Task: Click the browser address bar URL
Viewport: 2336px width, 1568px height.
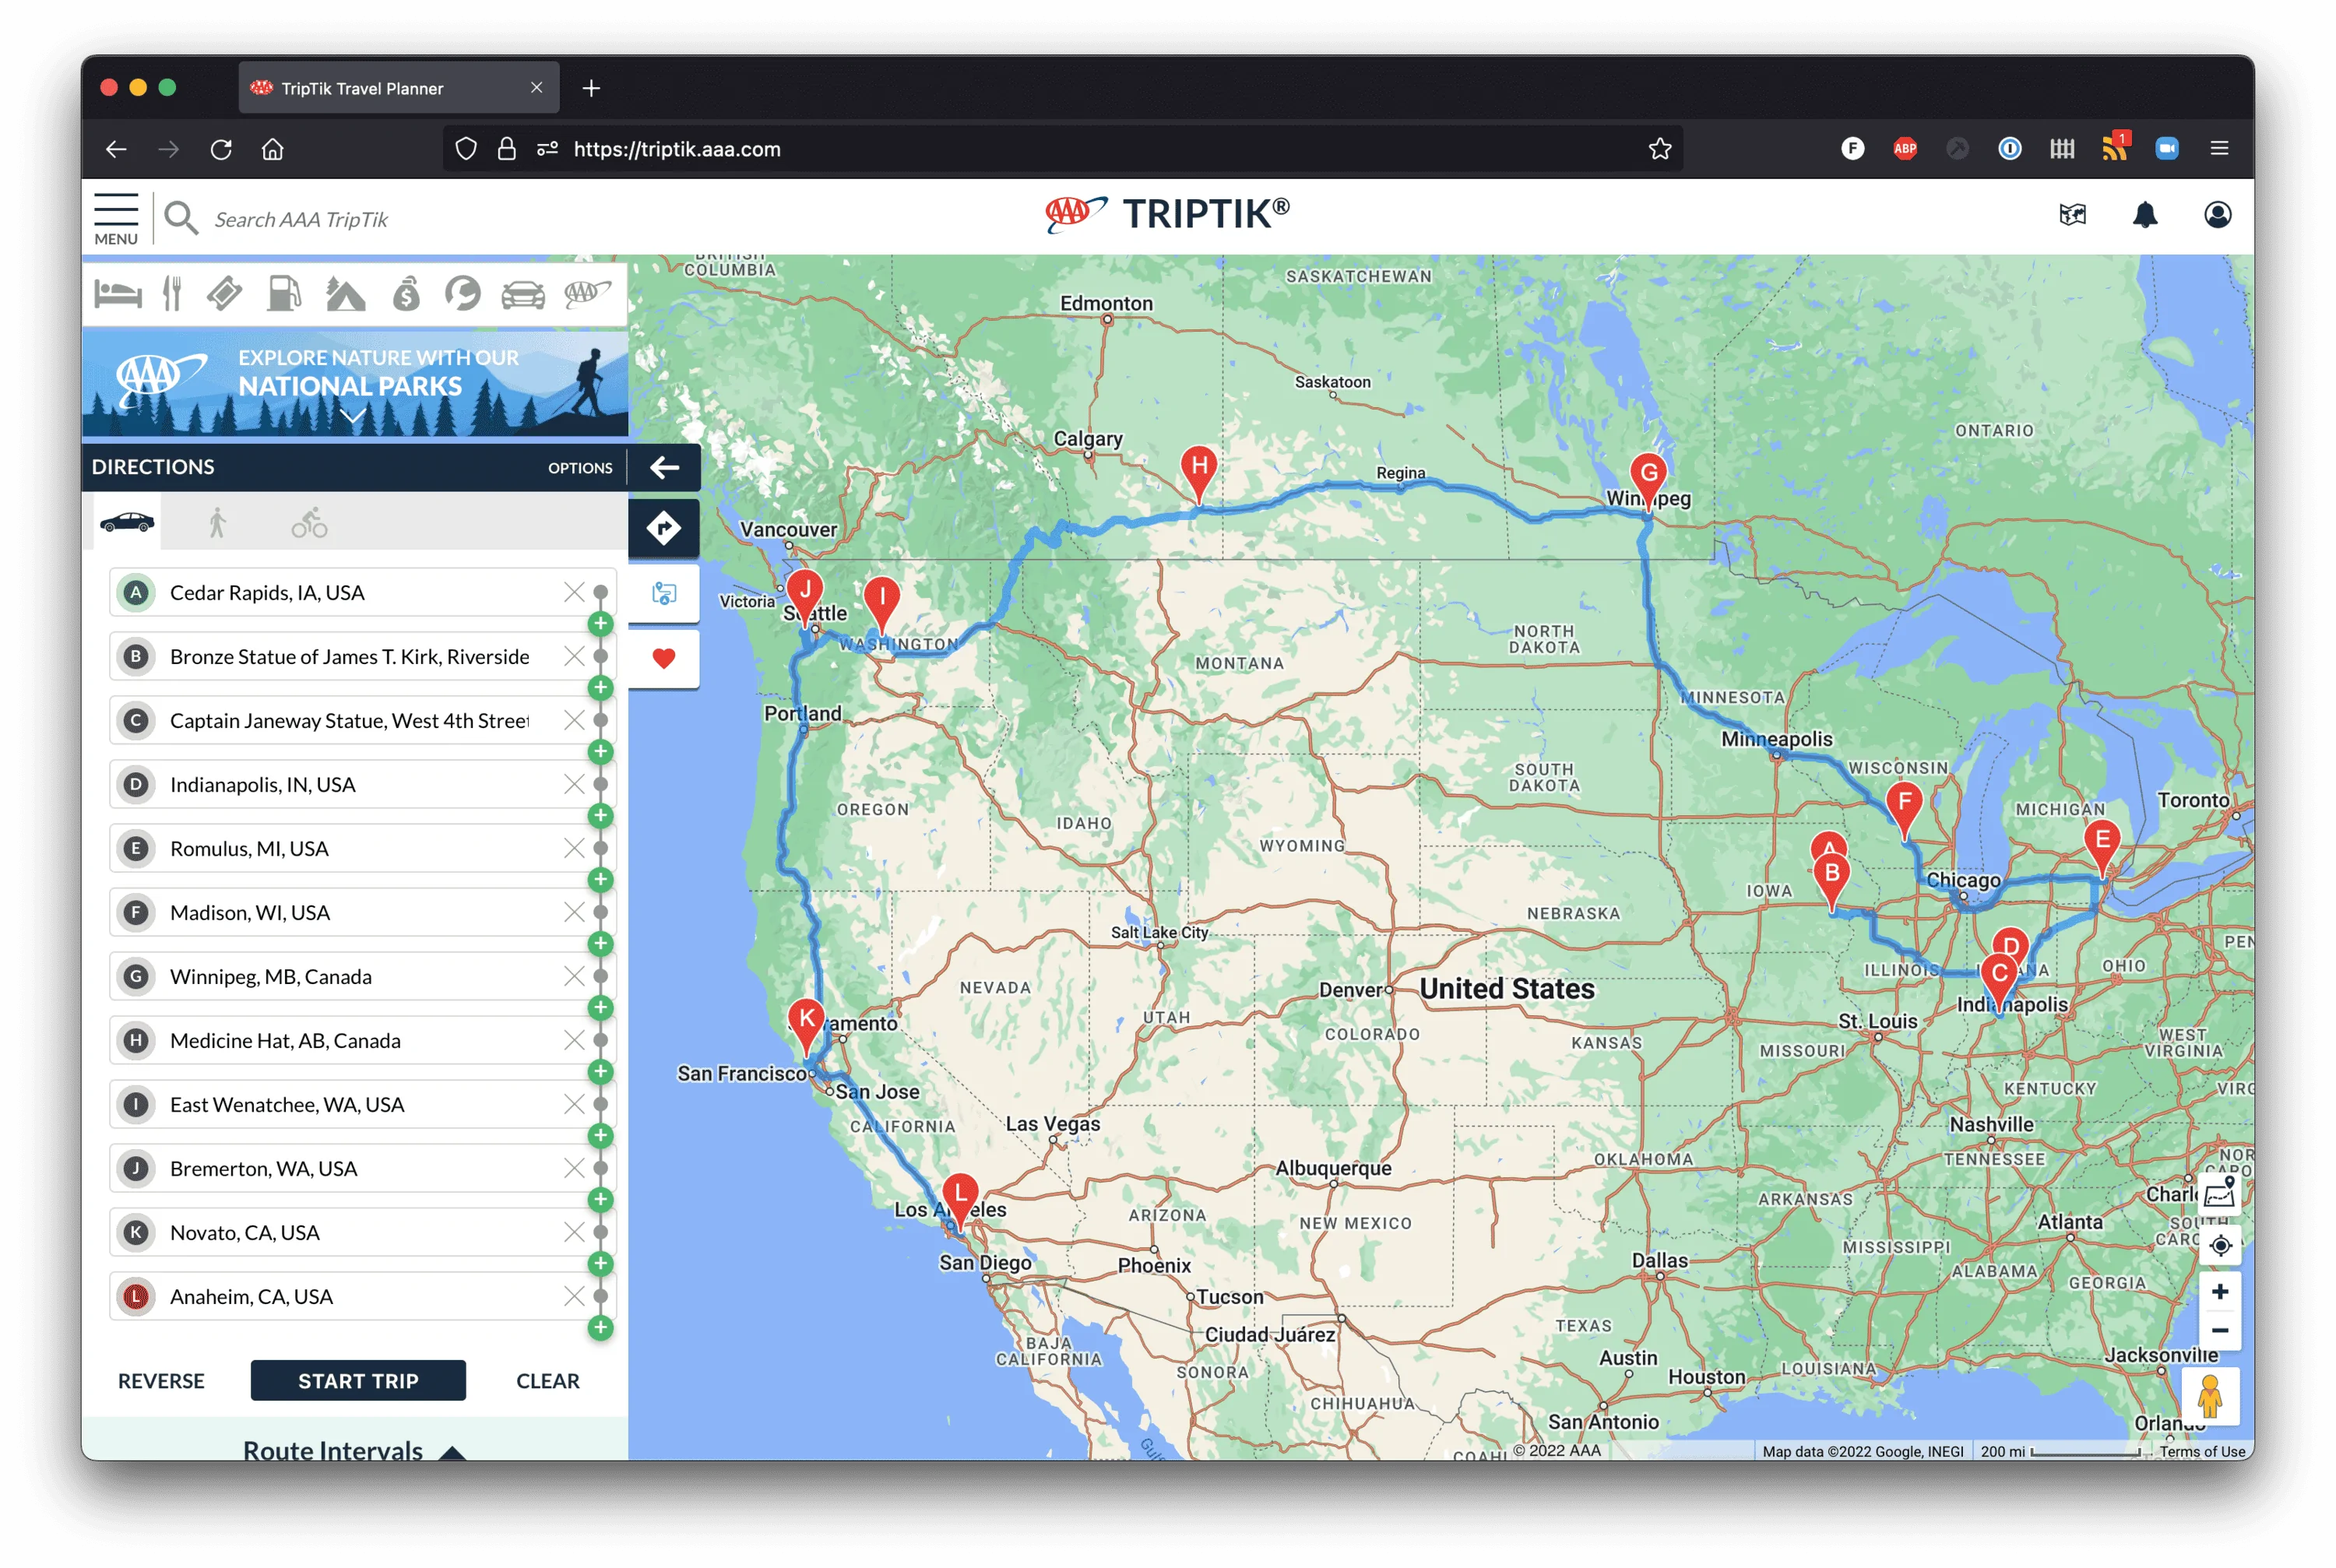Action: click(677, 149)
